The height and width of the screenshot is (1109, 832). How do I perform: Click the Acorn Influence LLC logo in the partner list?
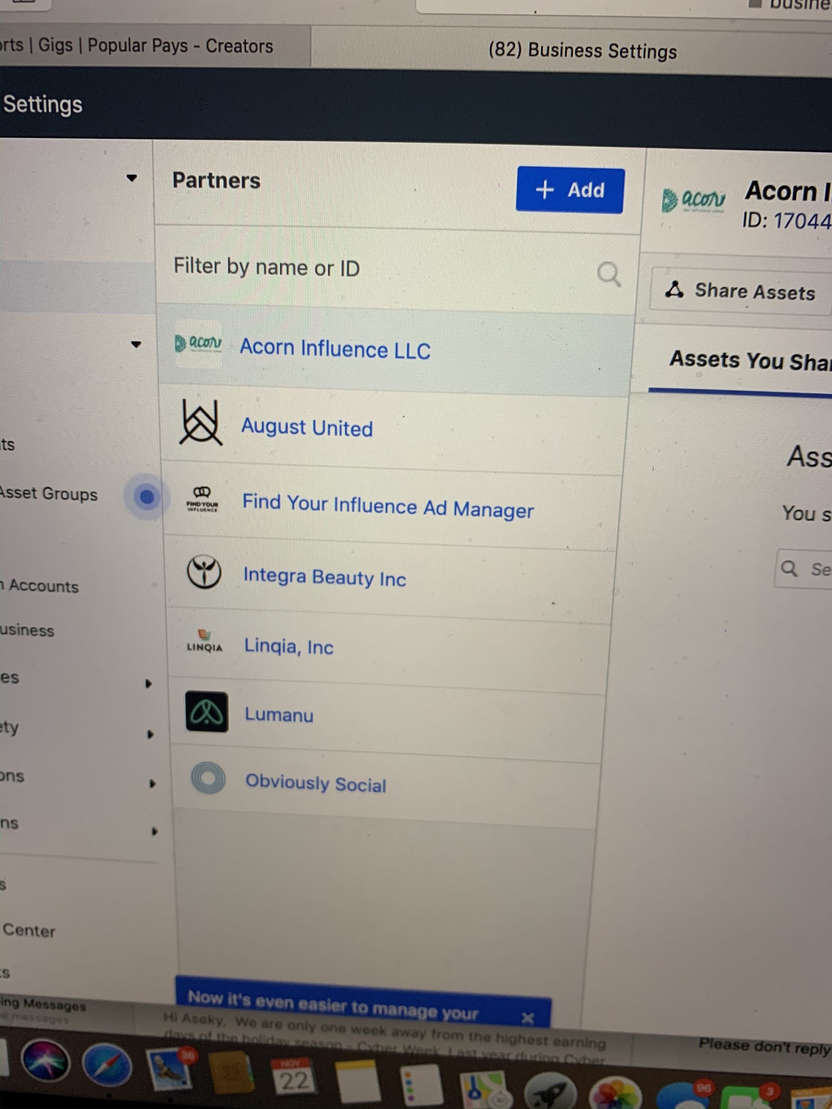[x=198, y=344]
